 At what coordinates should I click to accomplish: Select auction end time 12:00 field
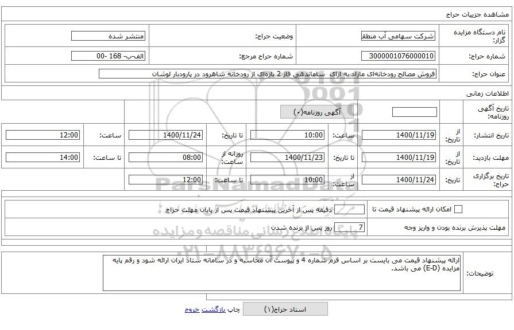(x=165, y=179)
